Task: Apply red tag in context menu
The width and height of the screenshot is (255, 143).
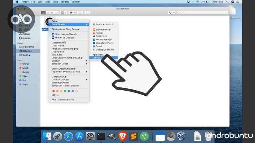Action: click(x=54, y=91)
